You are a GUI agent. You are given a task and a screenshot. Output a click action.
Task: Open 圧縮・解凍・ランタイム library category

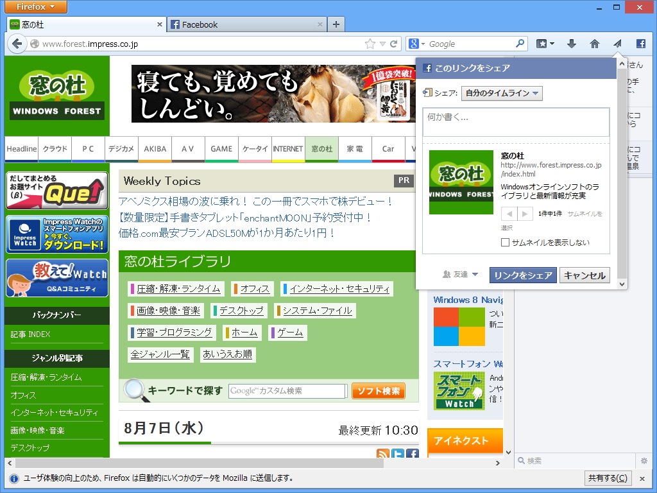point(176,289)
